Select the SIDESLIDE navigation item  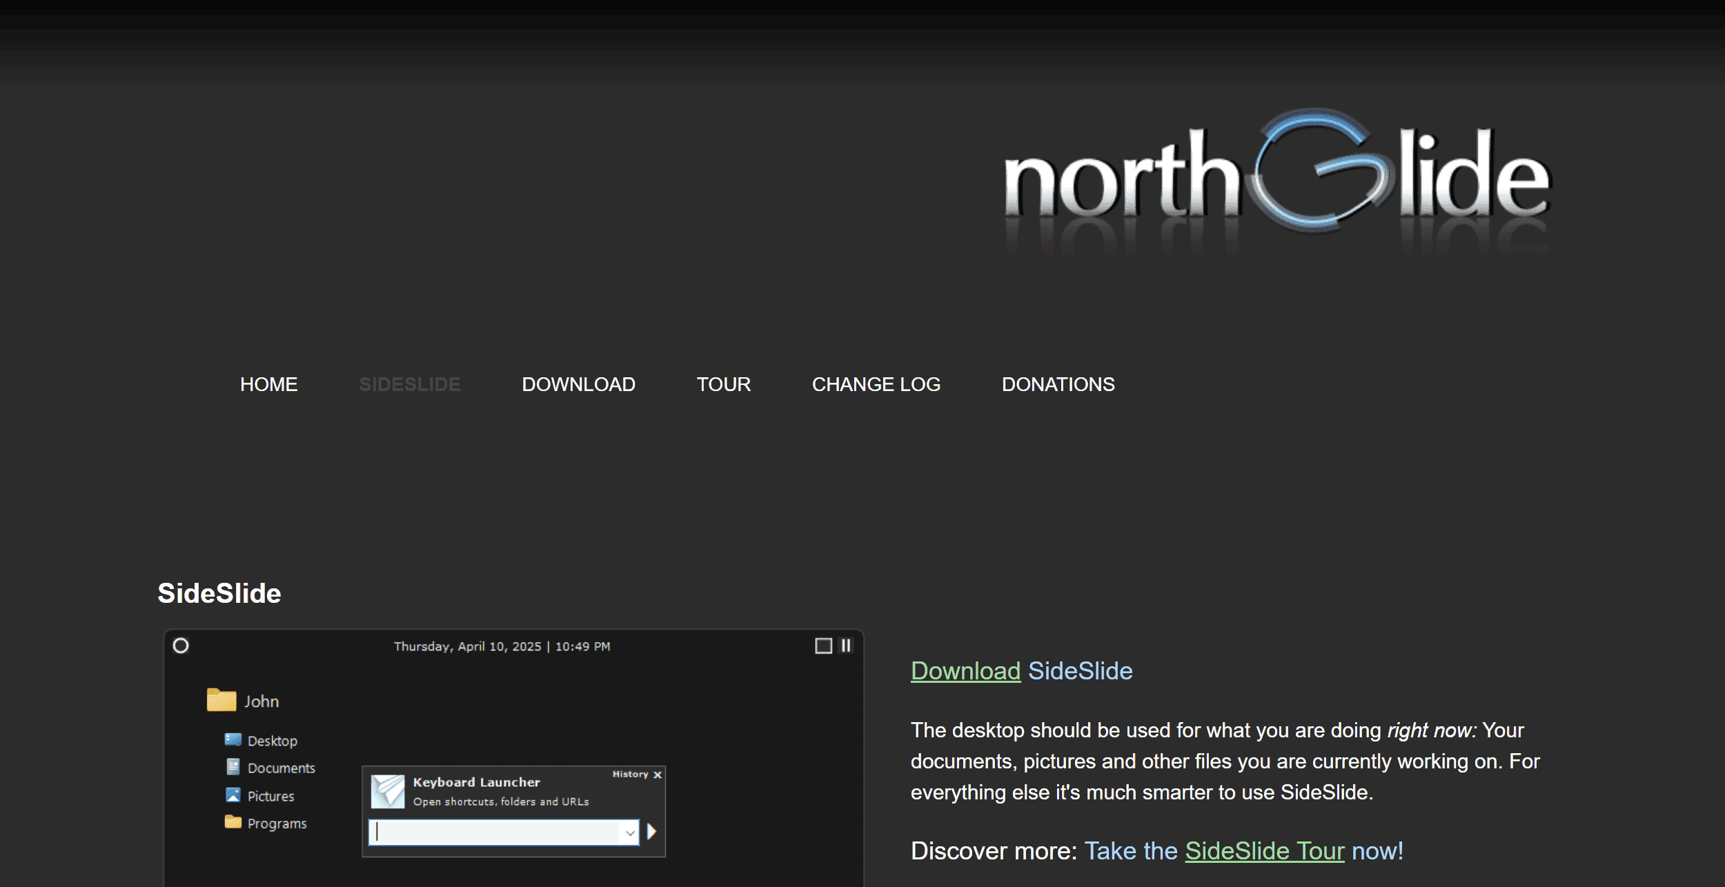click(x=409, y=384)
